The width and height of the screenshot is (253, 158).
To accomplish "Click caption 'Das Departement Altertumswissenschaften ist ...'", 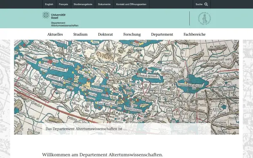I will click(86, 129).
